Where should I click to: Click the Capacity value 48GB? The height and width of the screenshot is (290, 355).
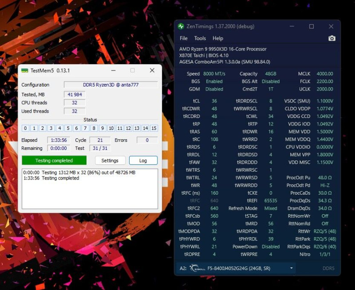pos(271,74)
